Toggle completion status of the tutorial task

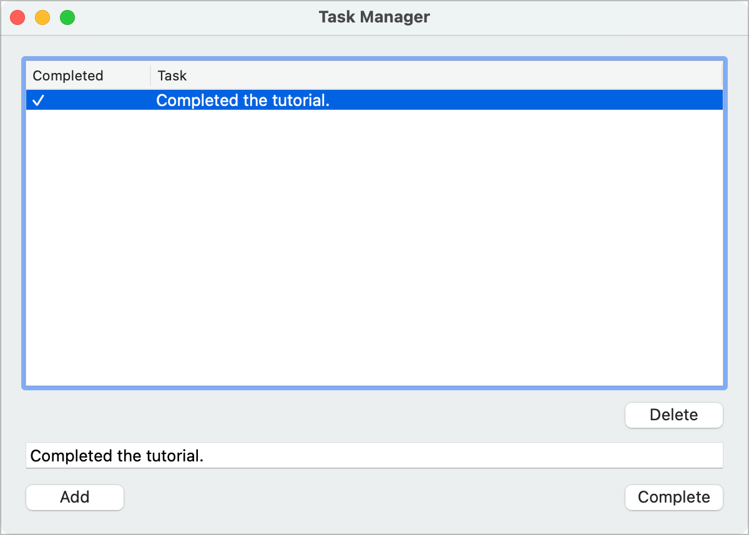673,497
